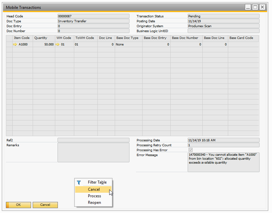
Task: Click the link arrow beside warehouse 01
Action: click(x=58, y=44)
